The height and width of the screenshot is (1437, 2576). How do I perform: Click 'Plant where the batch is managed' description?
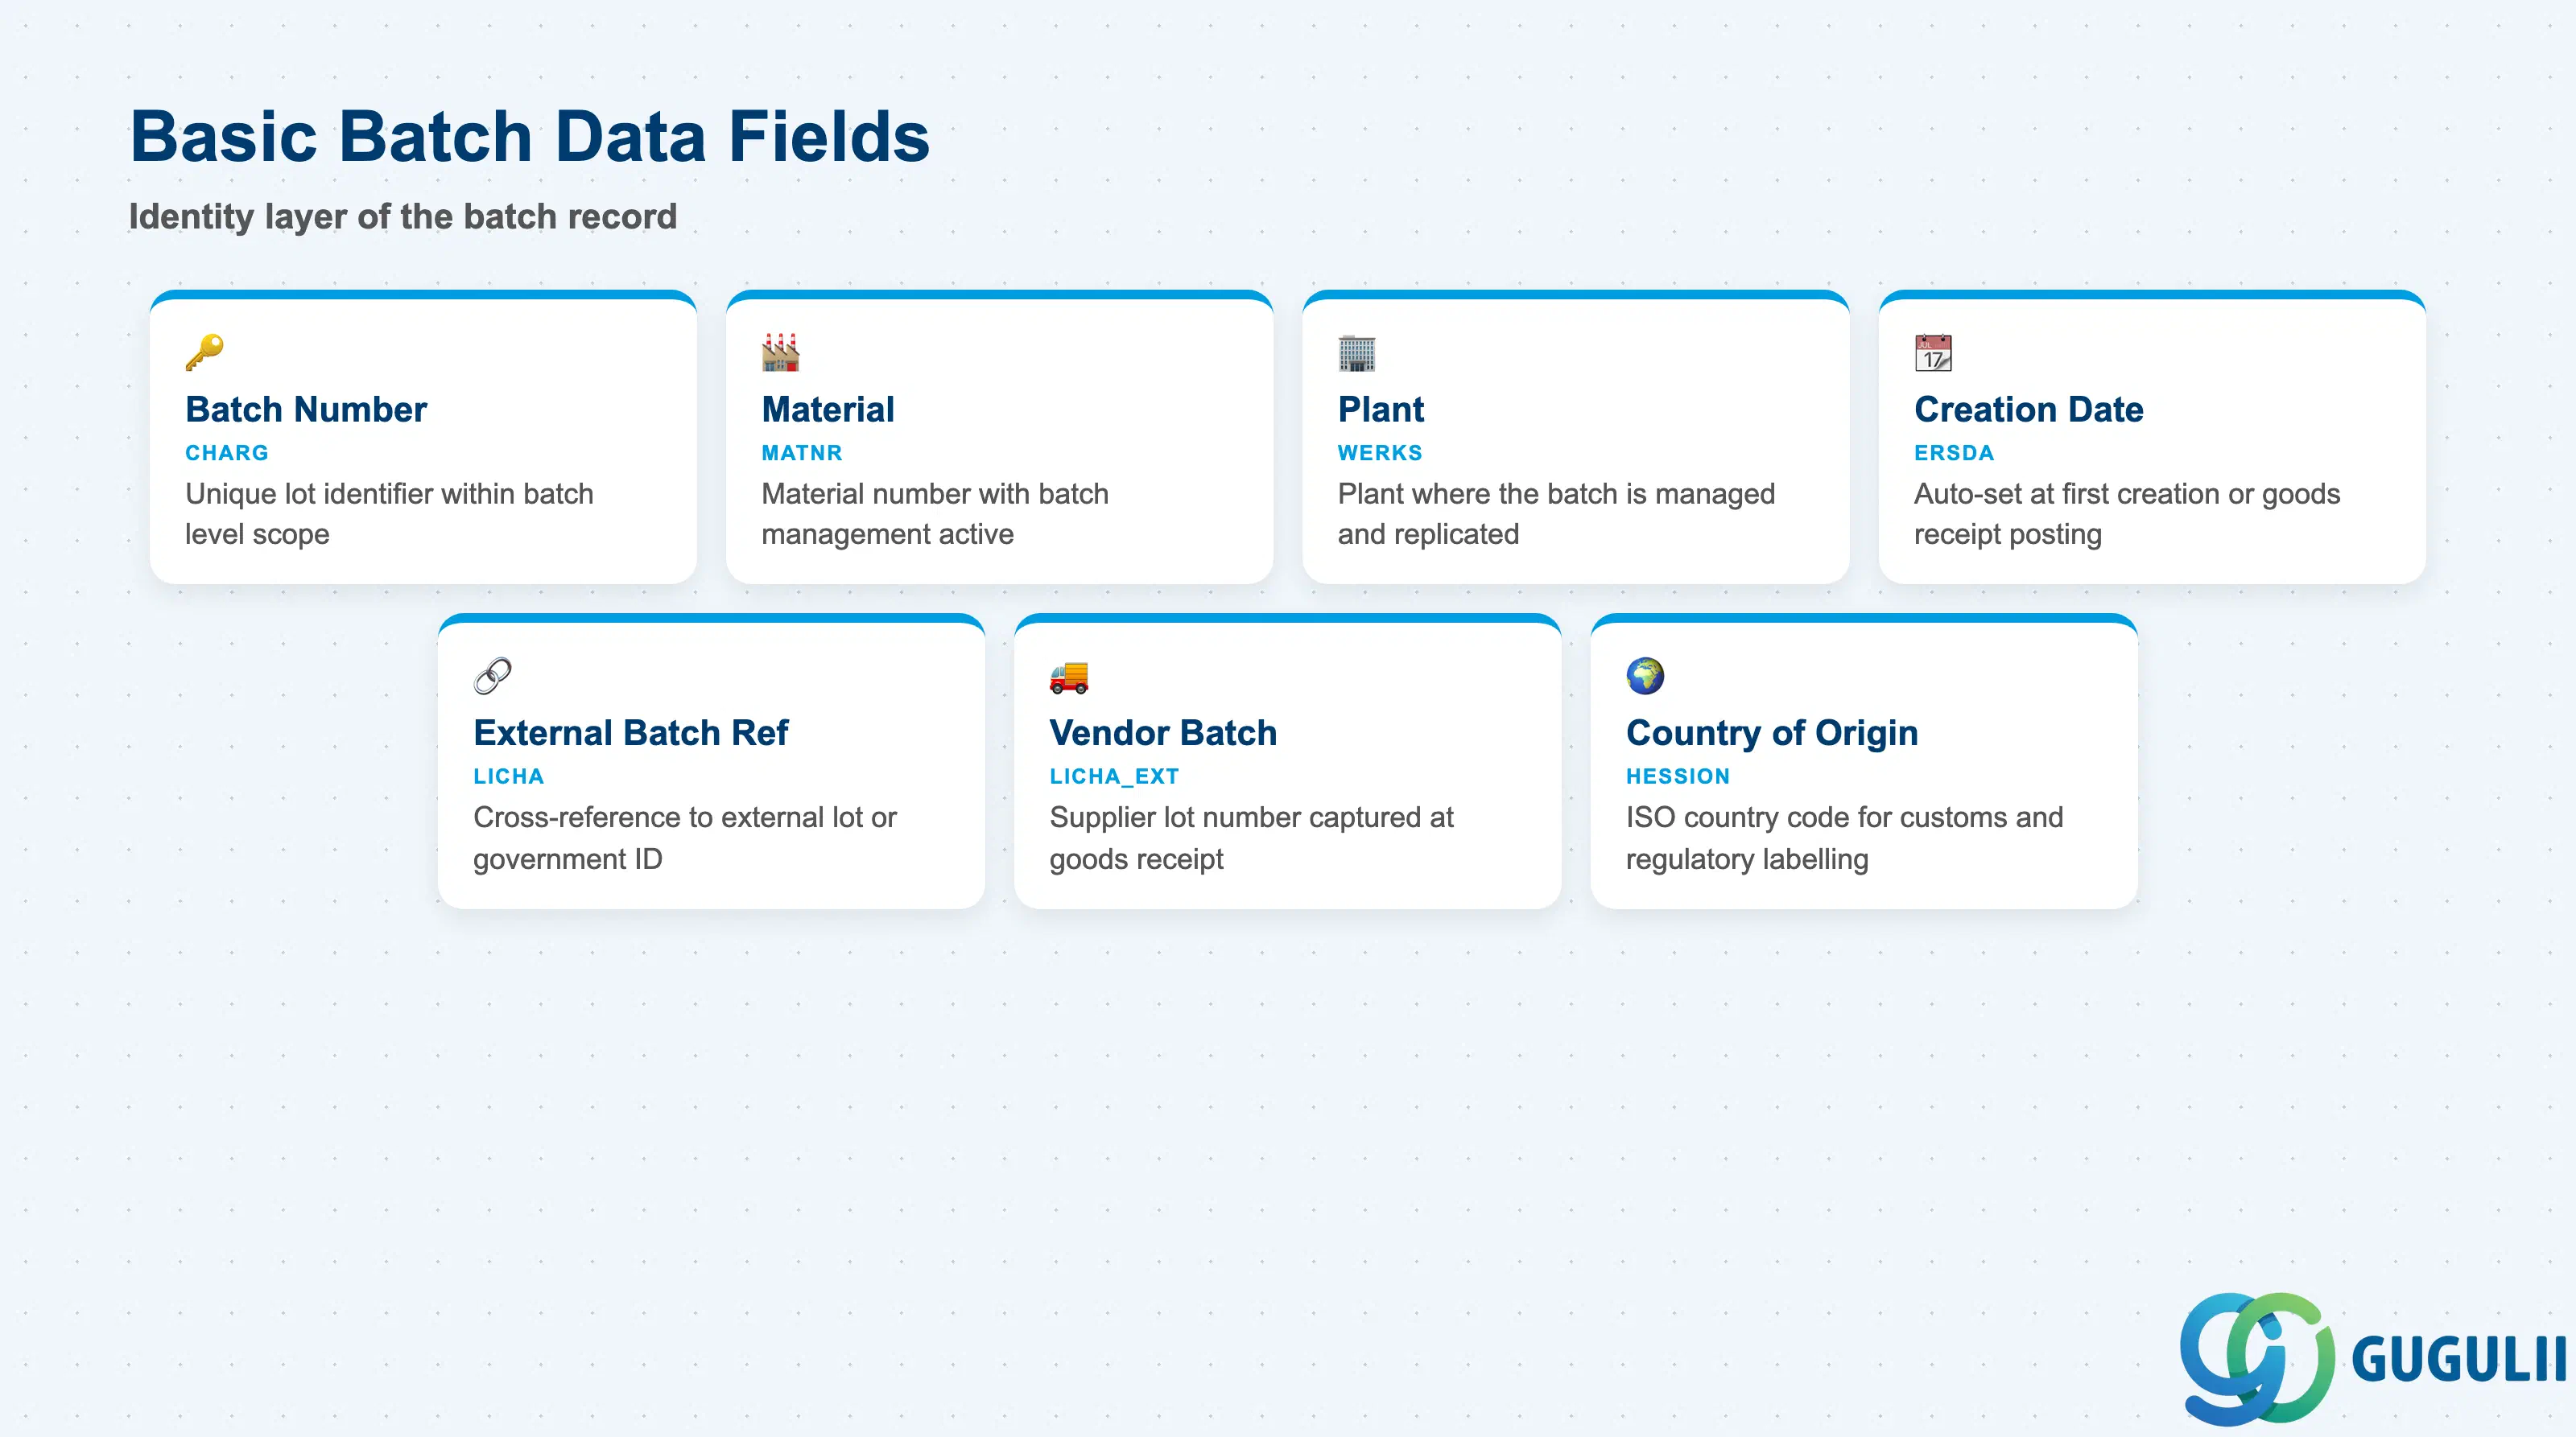click(x=1556, y=513)
